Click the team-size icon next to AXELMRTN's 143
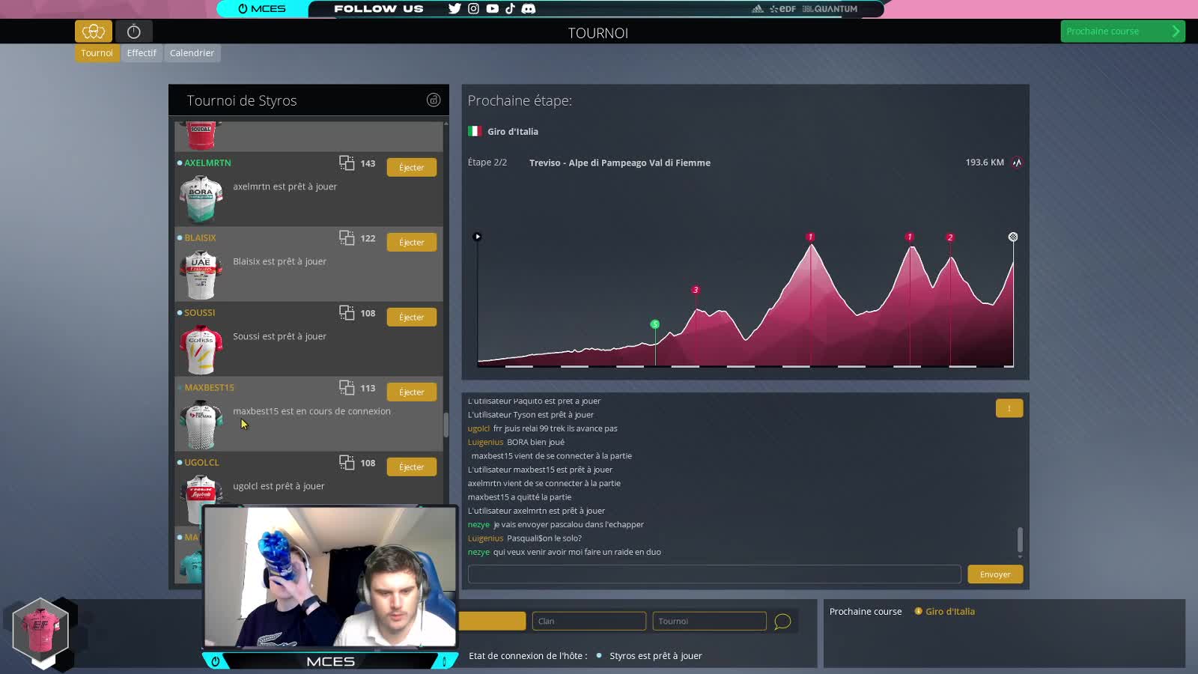 click(347, 163)
